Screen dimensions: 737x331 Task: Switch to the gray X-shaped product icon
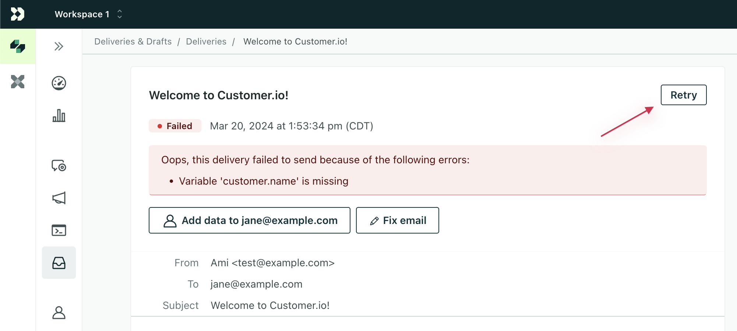pos(18,82)
